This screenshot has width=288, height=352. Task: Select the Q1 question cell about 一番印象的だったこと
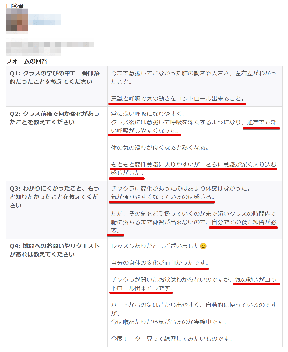coord(57,86)
